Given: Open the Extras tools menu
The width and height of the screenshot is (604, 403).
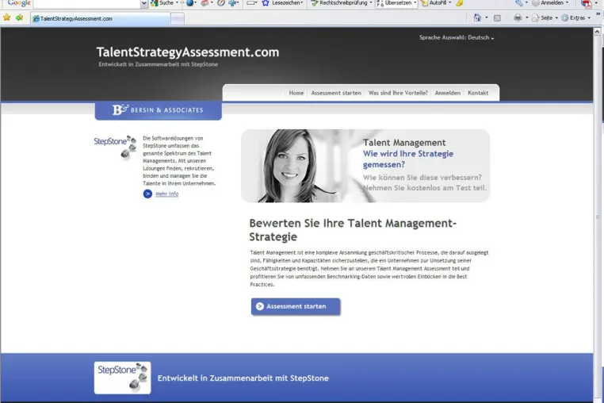Looking at the screenshot, I should coord(576,17).
